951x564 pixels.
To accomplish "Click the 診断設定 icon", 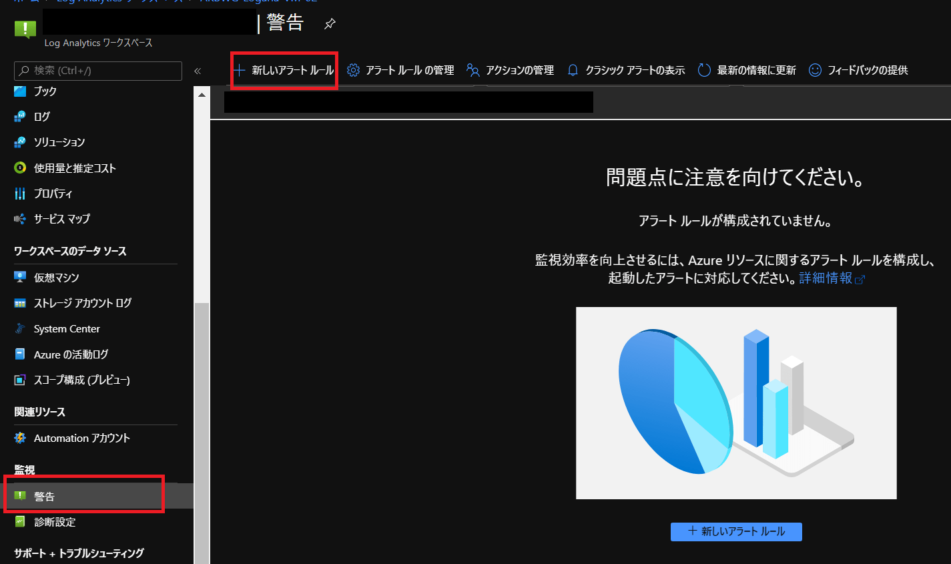I will [20, 522].
